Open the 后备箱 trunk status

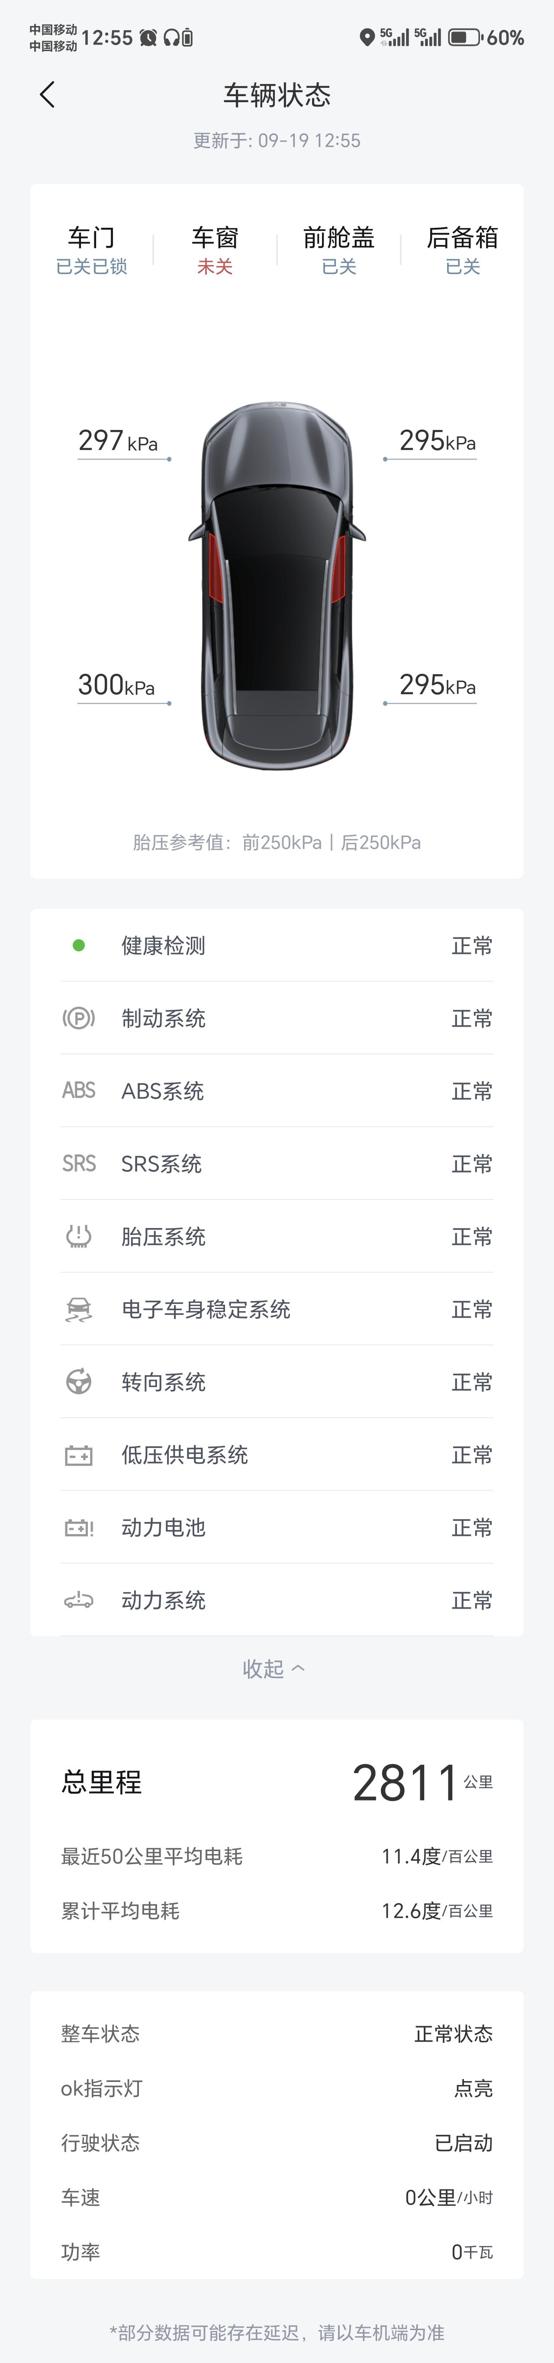coord(462,249)
